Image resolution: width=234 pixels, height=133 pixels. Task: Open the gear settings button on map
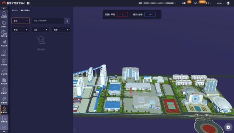point(228,127)
